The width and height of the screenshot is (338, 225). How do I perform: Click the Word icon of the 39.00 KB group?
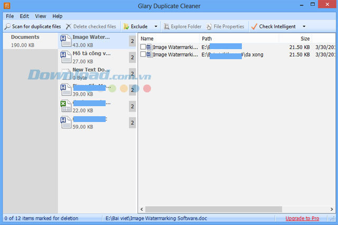coord(65,90)
